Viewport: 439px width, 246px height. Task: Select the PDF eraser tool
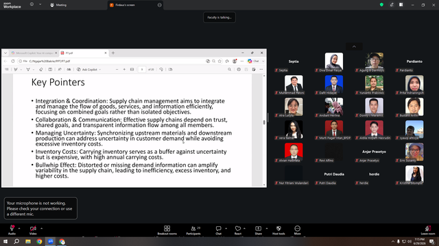[41, 70]
